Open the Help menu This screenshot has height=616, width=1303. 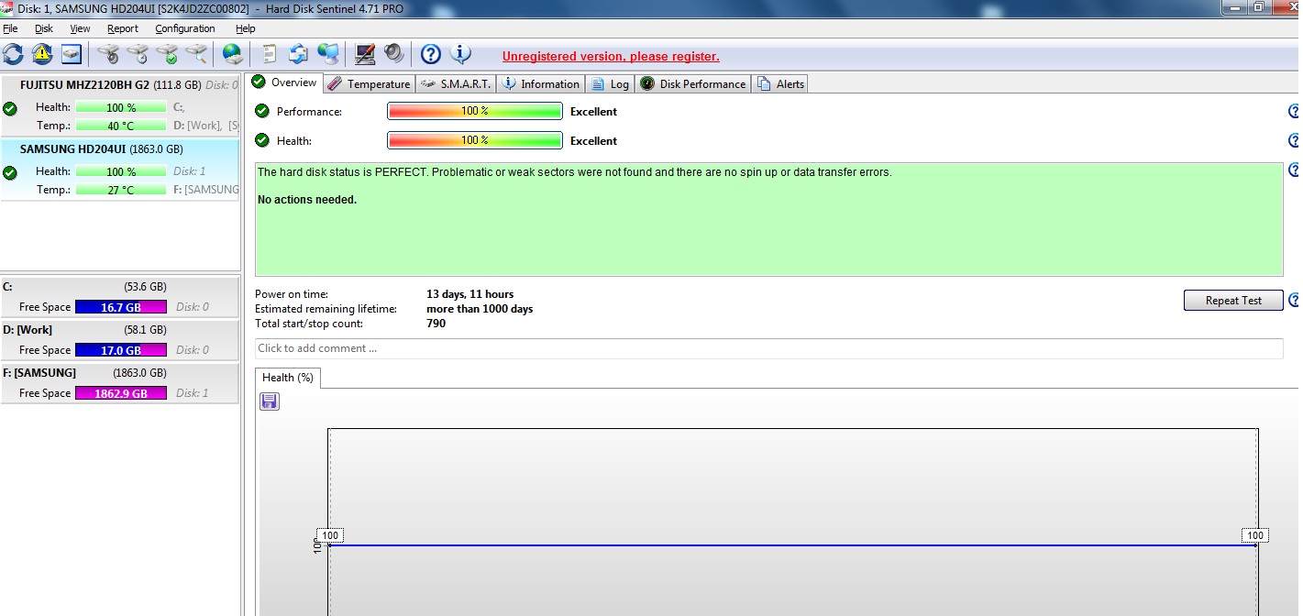245,28
